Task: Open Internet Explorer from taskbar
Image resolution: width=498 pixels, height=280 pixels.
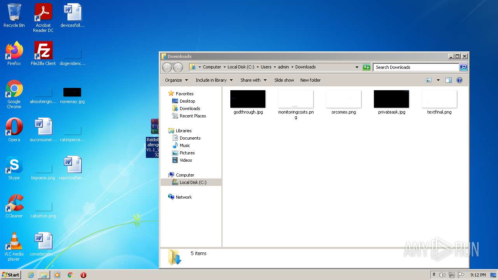Action: (x=31, y=275)
